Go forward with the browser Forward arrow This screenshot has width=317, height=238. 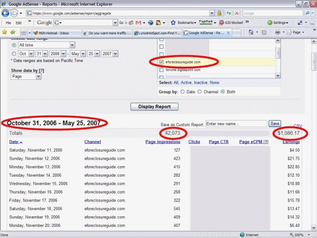(x=14, y=13)
